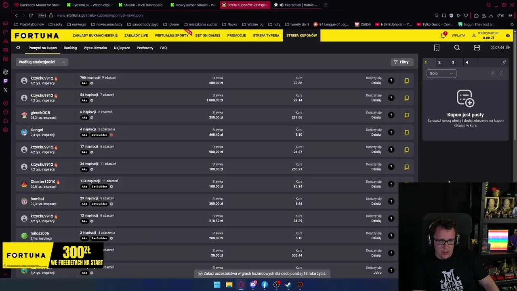Screen dimensions: 517x291
Task: Clear bet slip with the trash icon
Action: point(502,73)
